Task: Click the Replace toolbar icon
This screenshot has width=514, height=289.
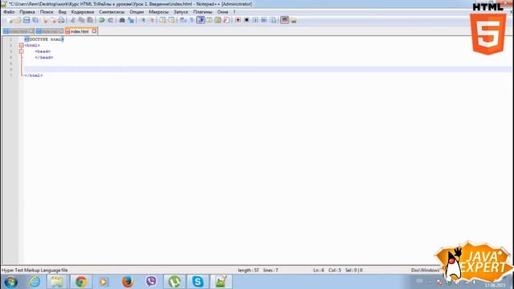Action: pos(131,20)
